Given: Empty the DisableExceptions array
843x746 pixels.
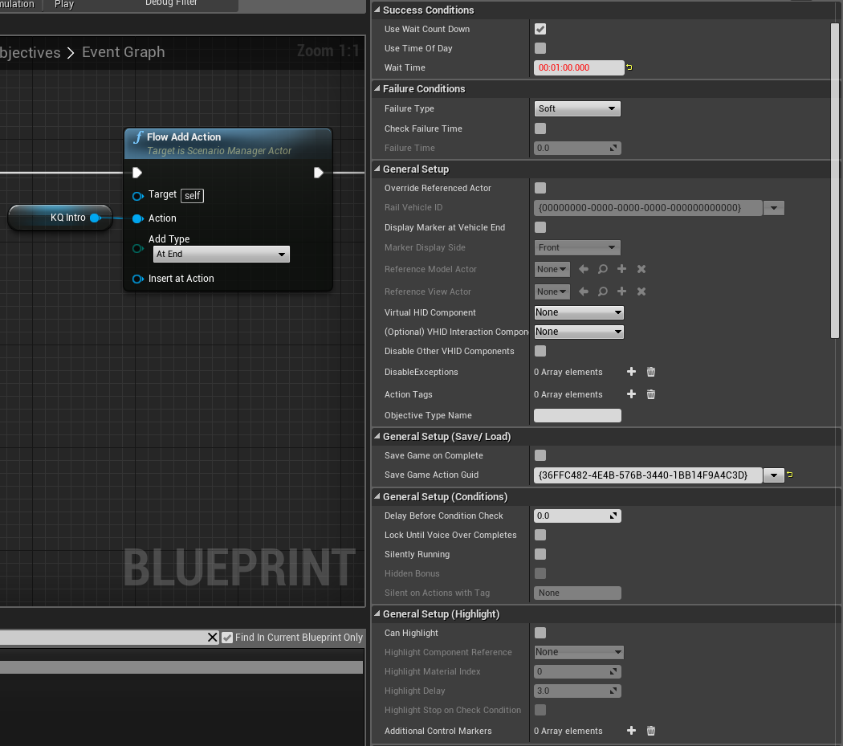Looking at the screenshot, I should (650, 372).
